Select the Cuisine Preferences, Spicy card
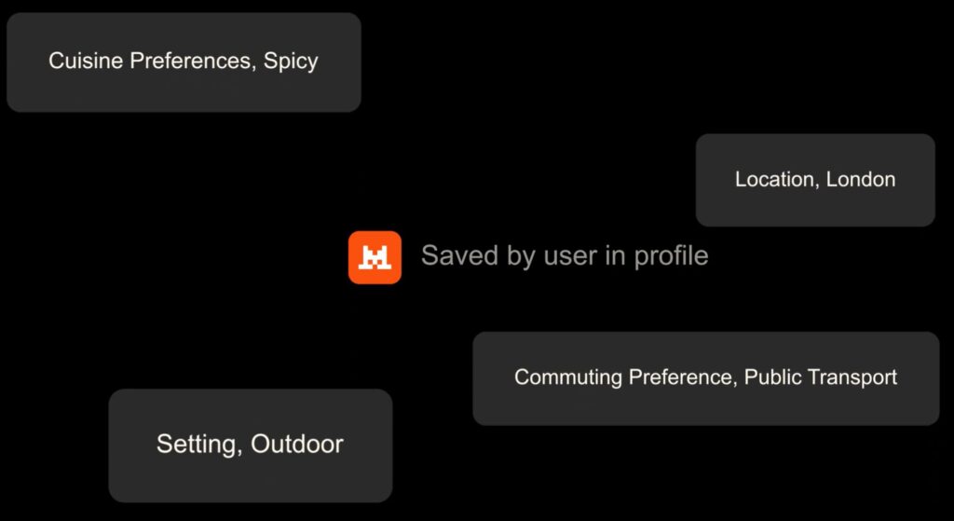 pos(184,62)
